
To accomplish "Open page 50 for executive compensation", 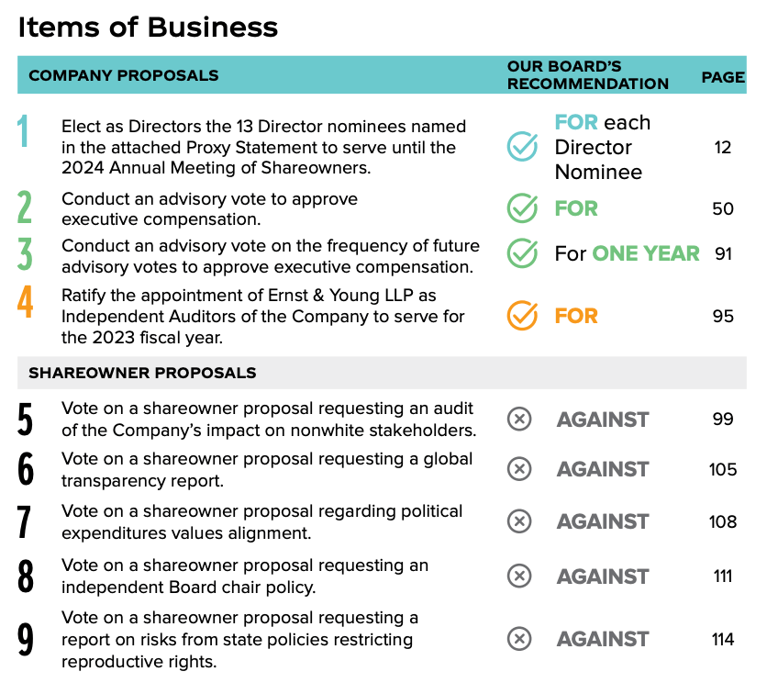I will coord(723,208).
